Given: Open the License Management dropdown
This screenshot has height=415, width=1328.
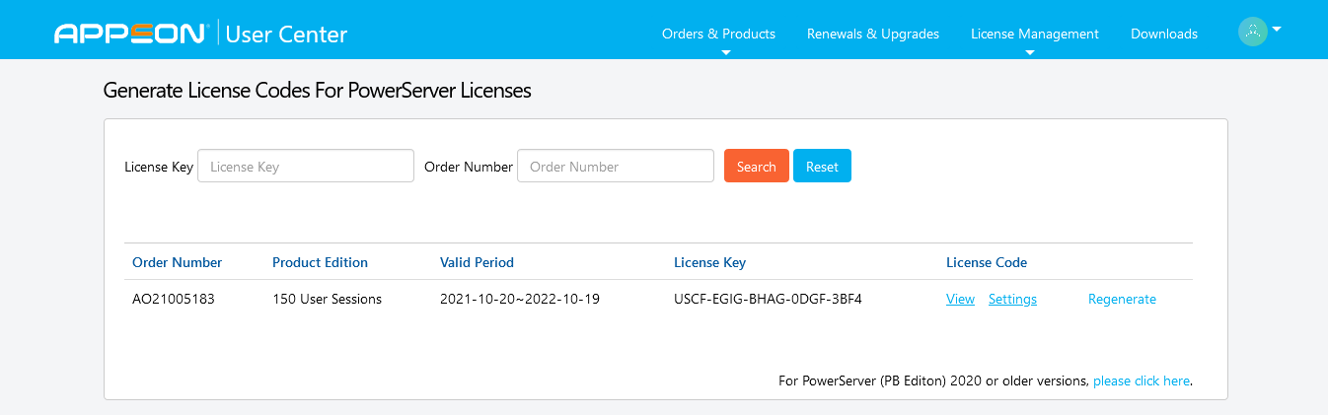Looking at the screenshot, I should [x=1034, y=35].
